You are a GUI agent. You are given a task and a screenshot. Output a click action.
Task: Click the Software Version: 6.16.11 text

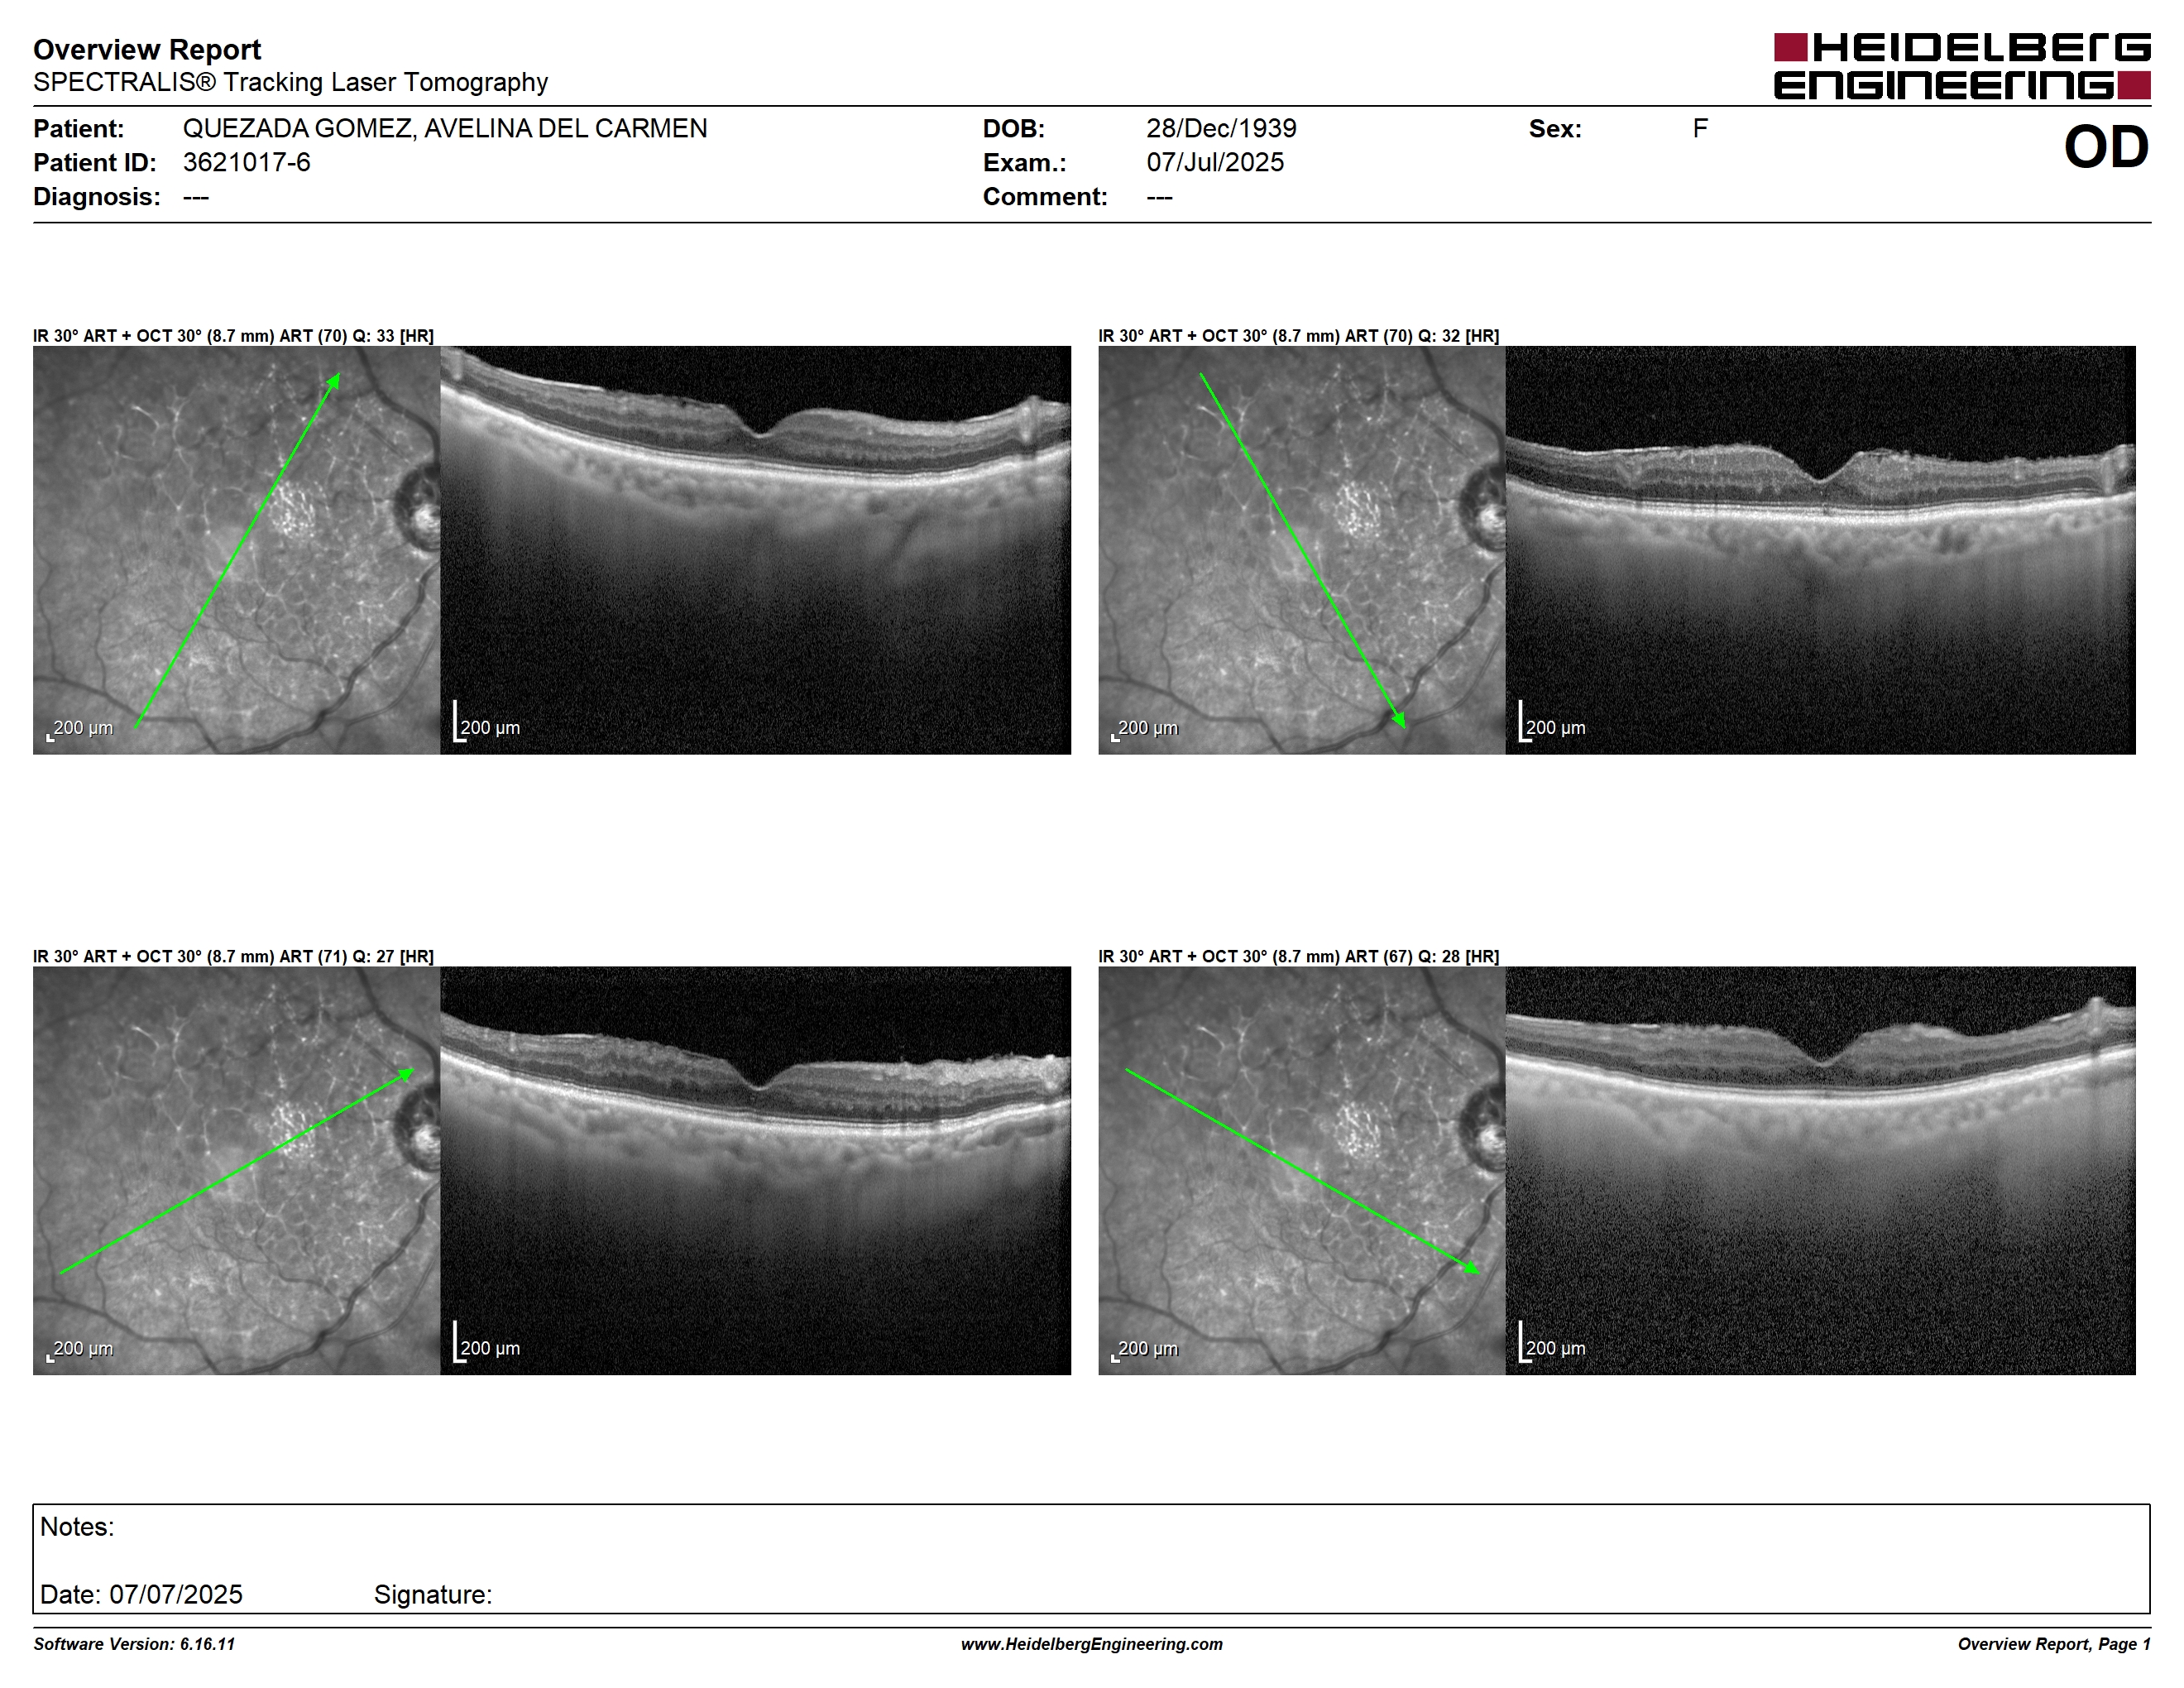(134, 1644)
